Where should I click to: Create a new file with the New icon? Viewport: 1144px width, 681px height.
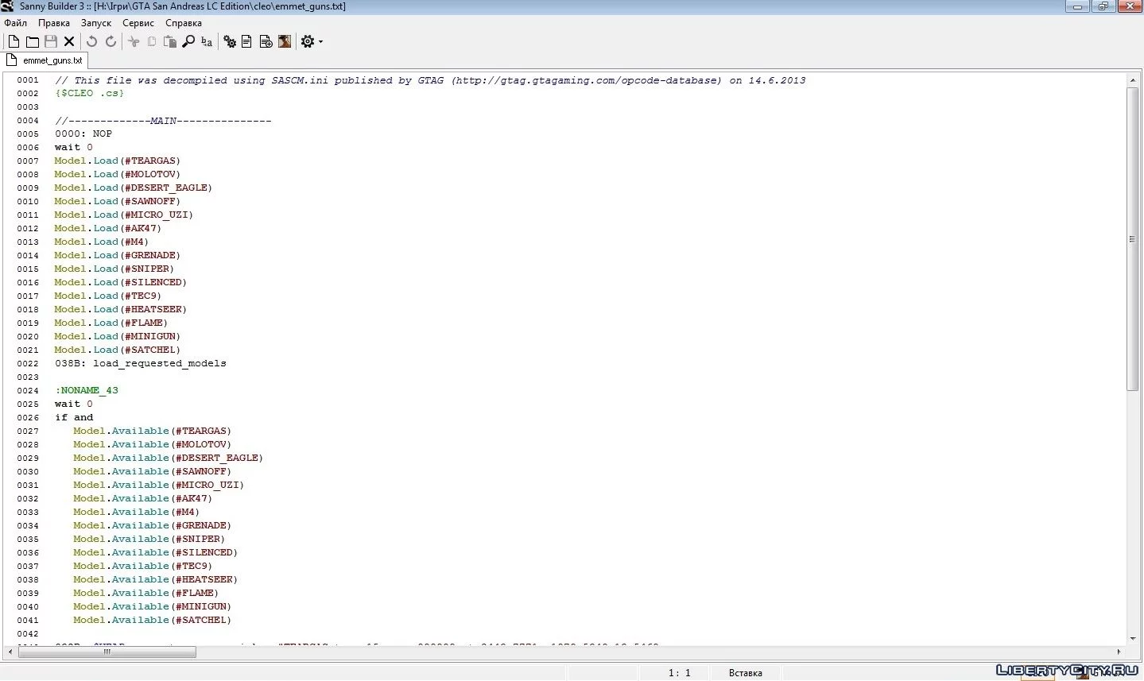coord(14,41)
